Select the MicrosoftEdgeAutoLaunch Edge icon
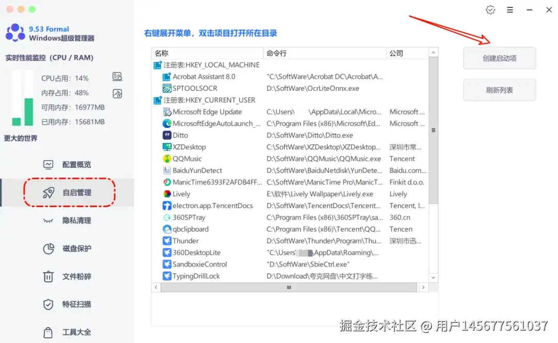This screenshot has width=558, height=343. pos(166,123)
